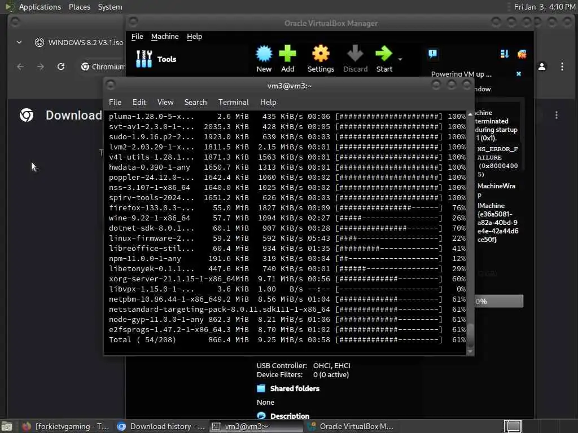The height and width of the screenshot is (433, 578).
Task: Open Chromium profile avatar icon
Action: pos(542,67)
